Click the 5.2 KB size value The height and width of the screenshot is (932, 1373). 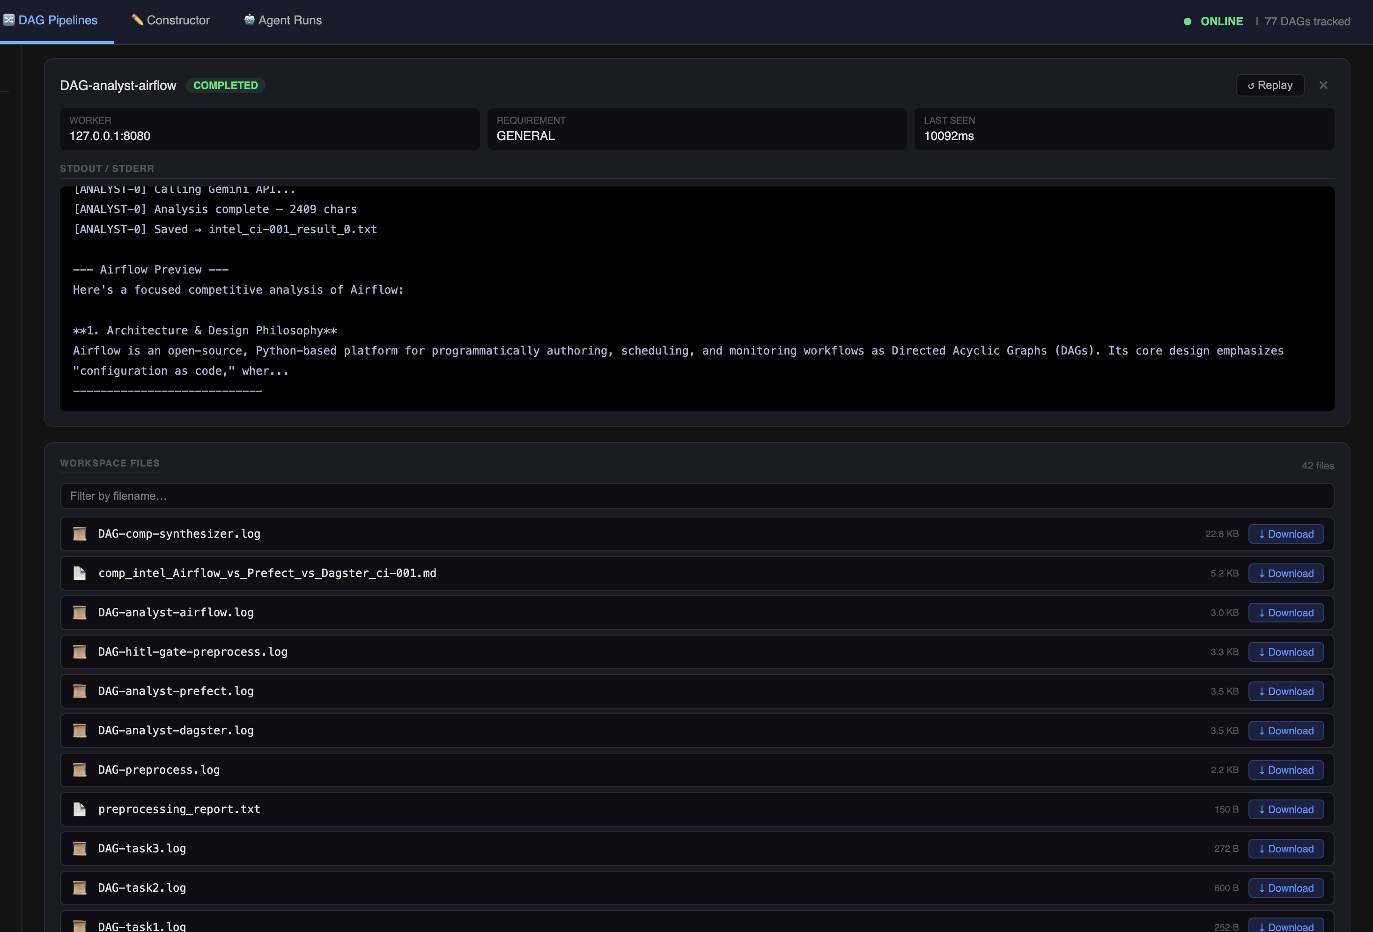point(1224,573)
